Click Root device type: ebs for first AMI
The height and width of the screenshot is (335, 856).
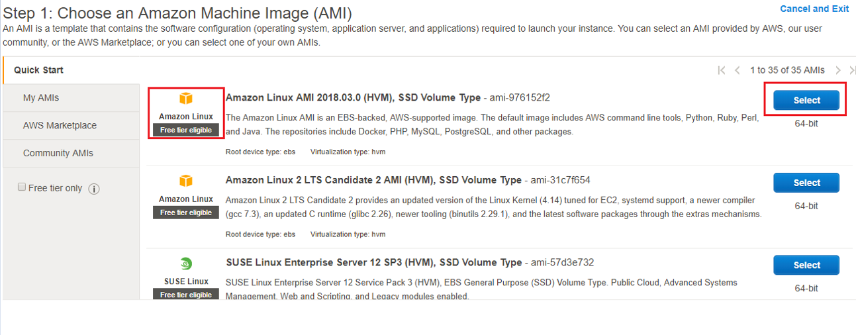pos(260,152)
